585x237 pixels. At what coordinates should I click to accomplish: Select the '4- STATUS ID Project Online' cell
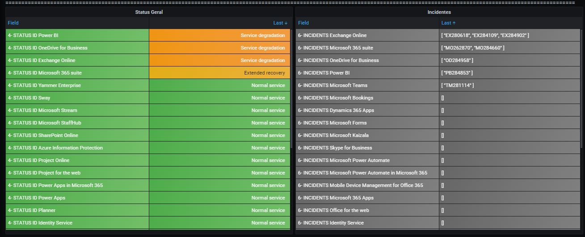click(77, 160)
